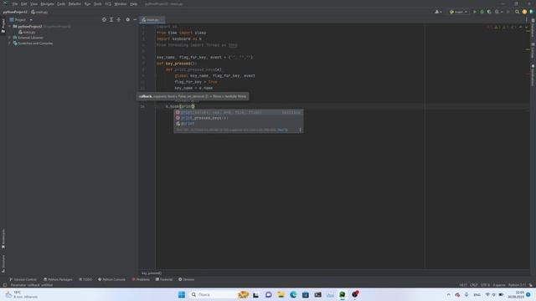This screenshot has height=301, width=536.
Task: Open completion popup more options dots
Action: (x=300, y=130)
